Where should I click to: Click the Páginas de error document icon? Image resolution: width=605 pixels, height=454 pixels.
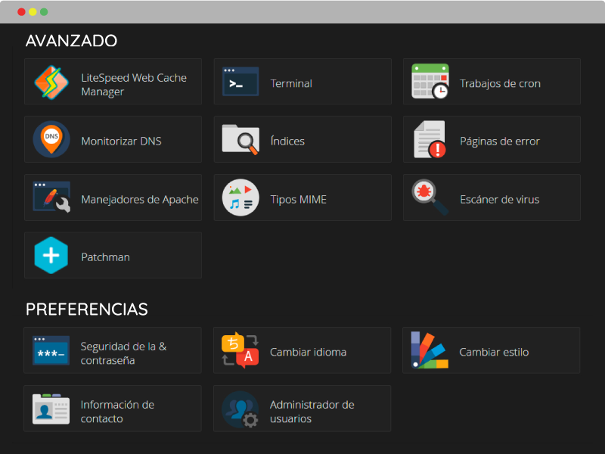[x=430, y=139]
